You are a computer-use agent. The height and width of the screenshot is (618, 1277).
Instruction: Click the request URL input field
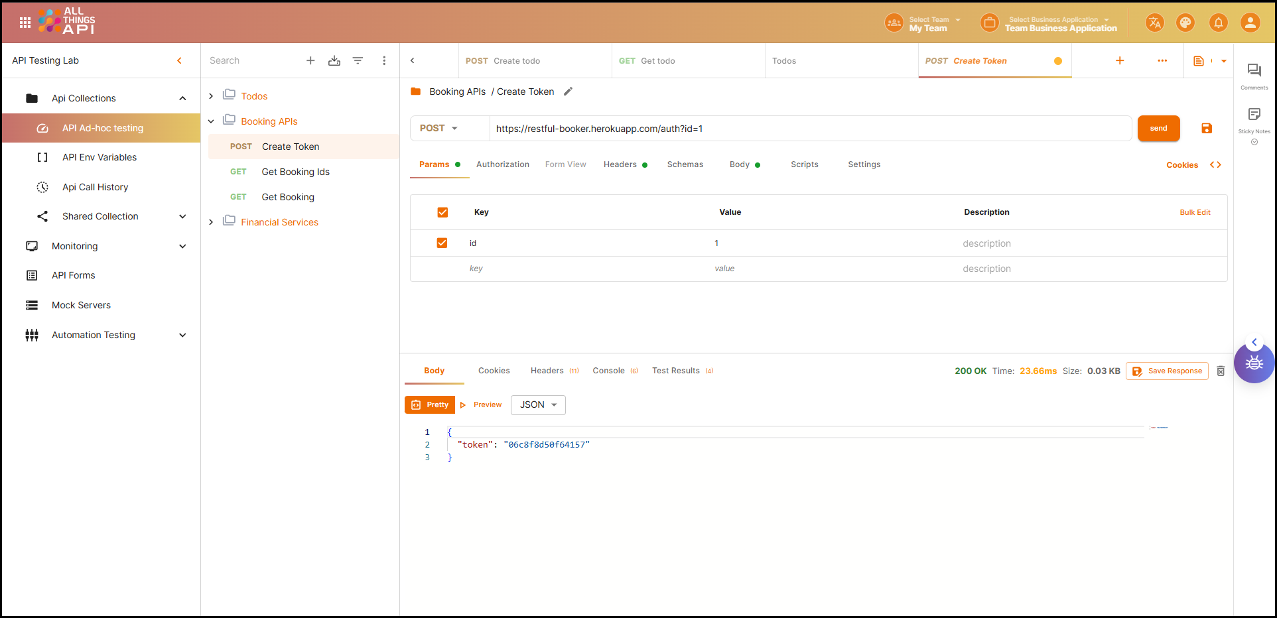[809, 129]
